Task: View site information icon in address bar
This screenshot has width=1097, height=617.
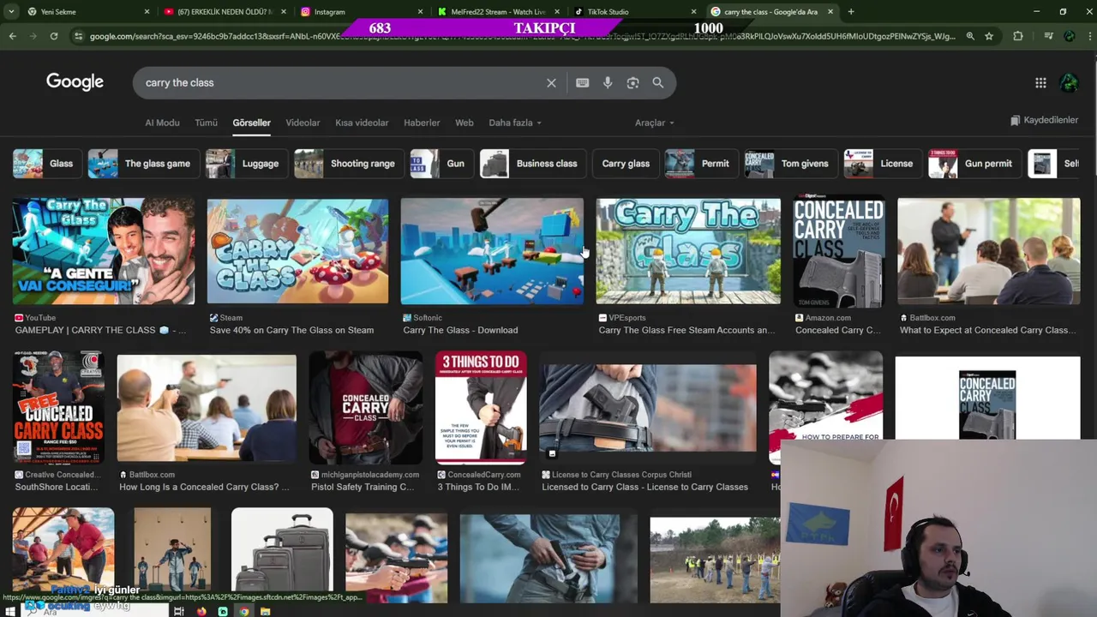Action: [79, 36]
